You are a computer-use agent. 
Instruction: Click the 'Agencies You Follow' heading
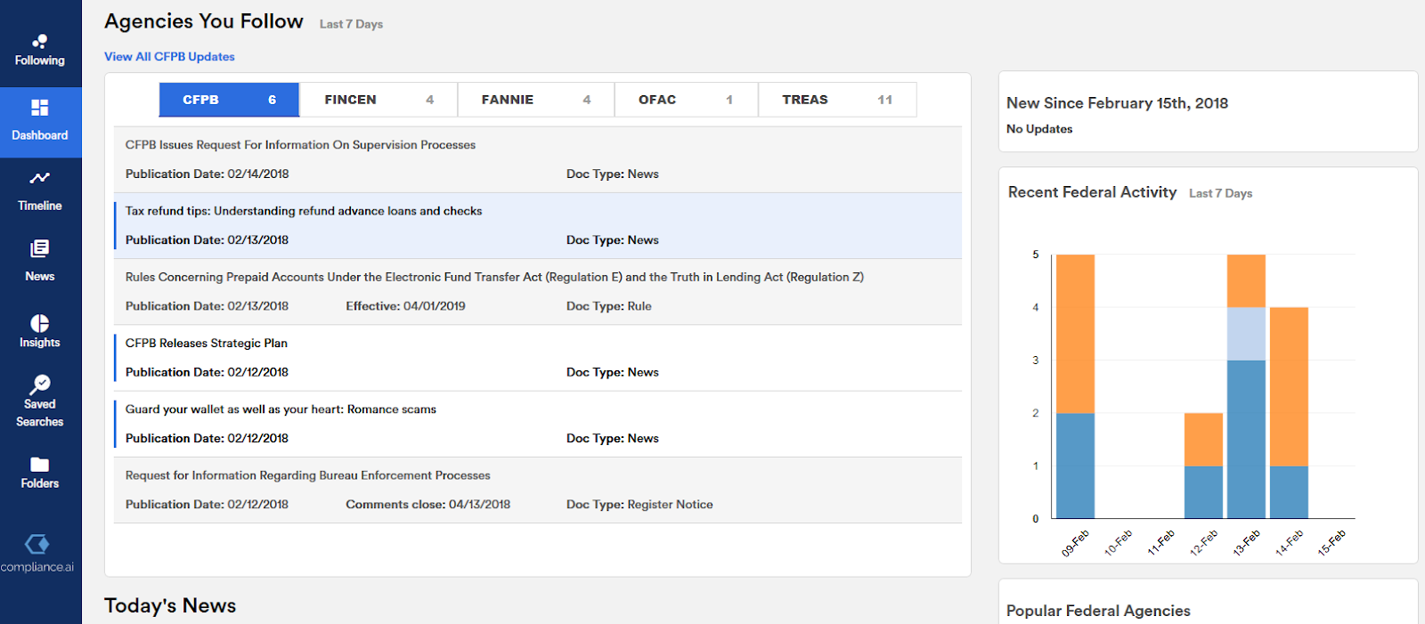tap(204, 21)
